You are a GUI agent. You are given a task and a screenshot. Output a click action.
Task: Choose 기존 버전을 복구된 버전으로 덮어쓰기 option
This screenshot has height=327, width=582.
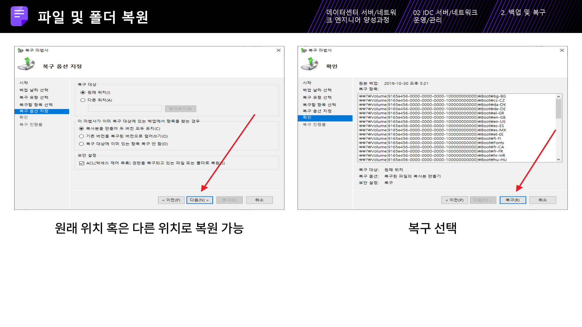pyautogui.click(x=81, y=136)
